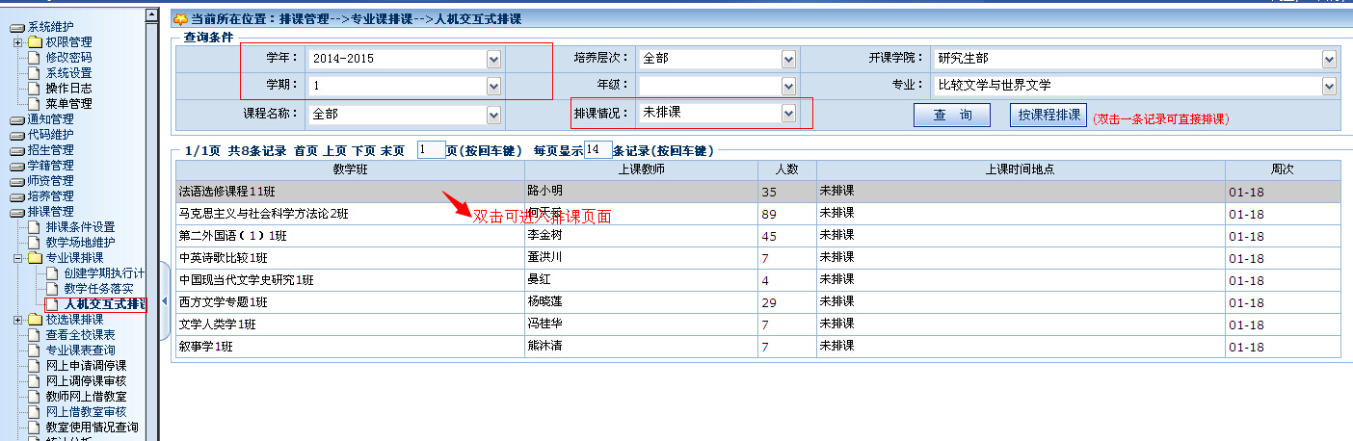The width and height of the screenshot is (1353, 441).
Task: Click the 下页 pagination link
Action: [363, 151]
